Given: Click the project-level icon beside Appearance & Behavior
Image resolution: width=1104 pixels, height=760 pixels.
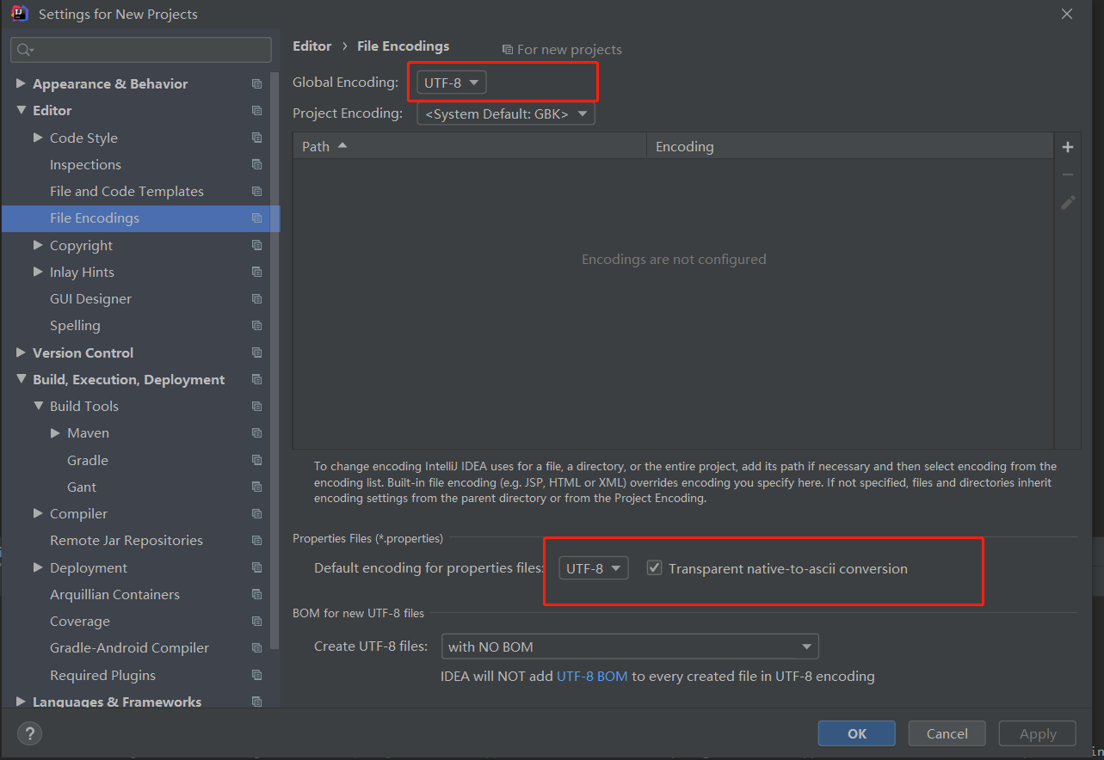Looking at the screenshot, I should [256, 83].
